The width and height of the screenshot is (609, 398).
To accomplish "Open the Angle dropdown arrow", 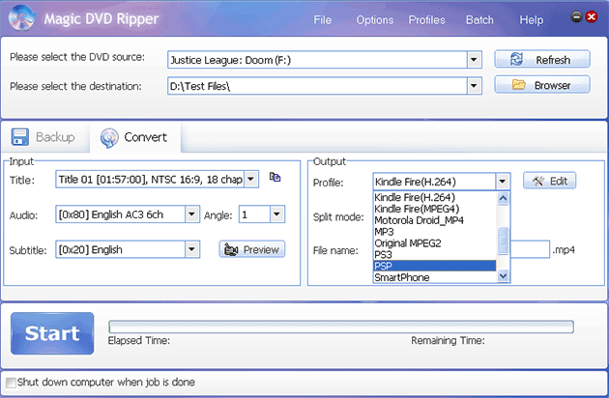I will [276, 213].
